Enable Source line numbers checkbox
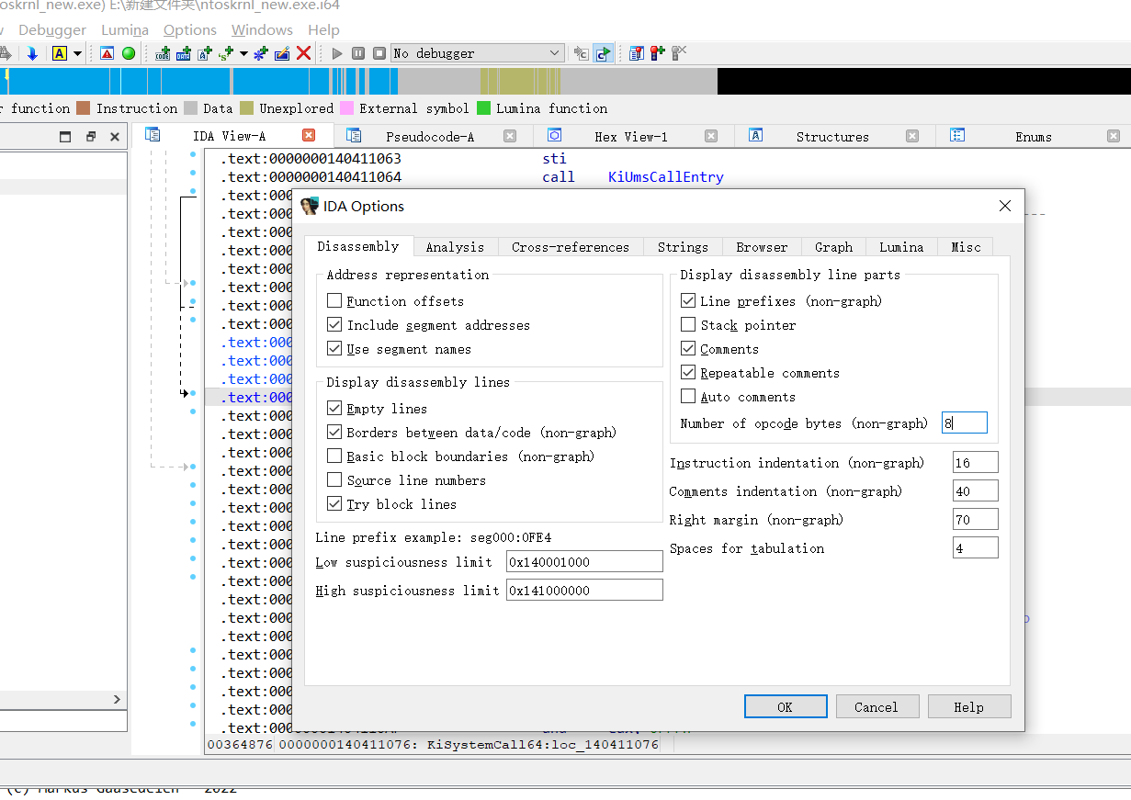Viewport: 1131px width, 800px height. [x=334, y=480]
